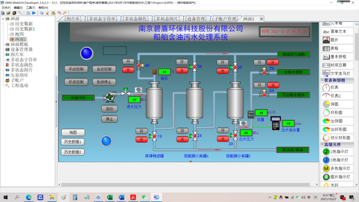This screenshot has width=359, height=202.
Task: Click the Paste toolbar icon
Action: point(53,13)
